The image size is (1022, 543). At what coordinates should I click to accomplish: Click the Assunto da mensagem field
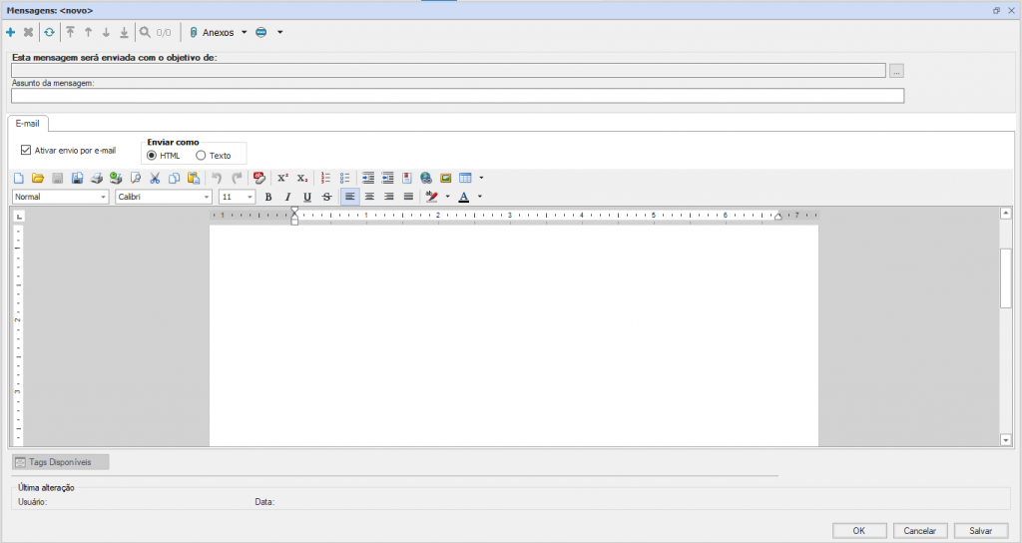point(457,96)
